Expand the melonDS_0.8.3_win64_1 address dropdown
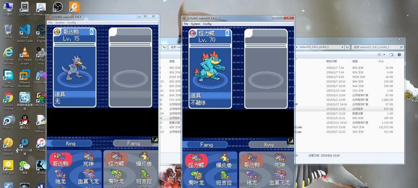 (342, 47)
